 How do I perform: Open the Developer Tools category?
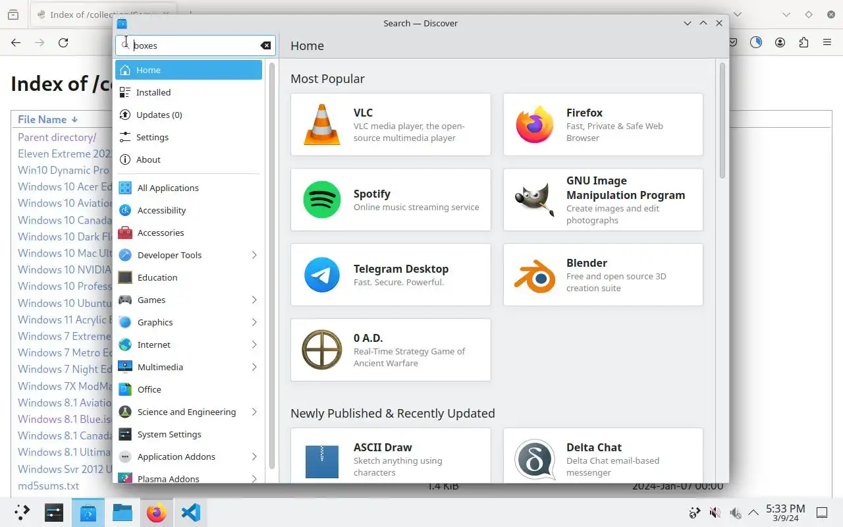click(x=188, y=255)
